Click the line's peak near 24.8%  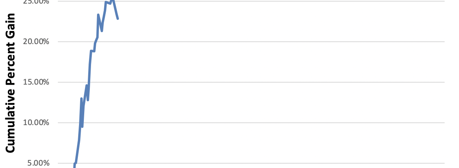click(x=106, y=2)
